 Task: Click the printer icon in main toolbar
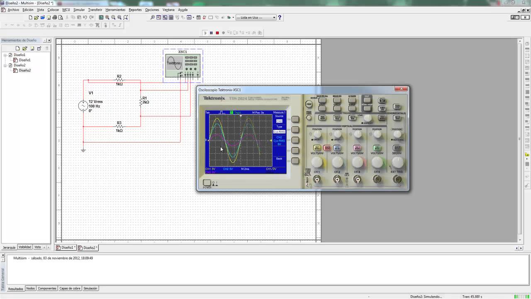pos(55,17)
